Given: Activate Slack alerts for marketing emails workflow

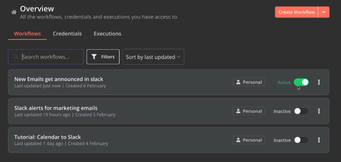Looking at the screenshot, I should coord(301,111).
